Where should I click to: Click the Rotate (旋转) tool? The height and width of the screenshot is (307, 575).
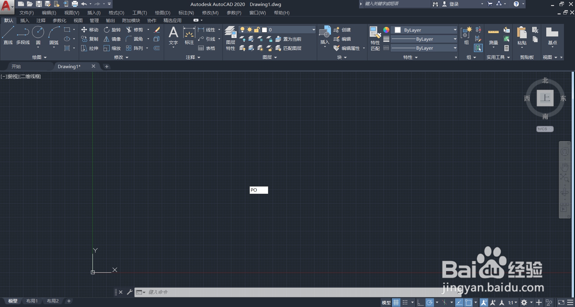pos(112,30)
